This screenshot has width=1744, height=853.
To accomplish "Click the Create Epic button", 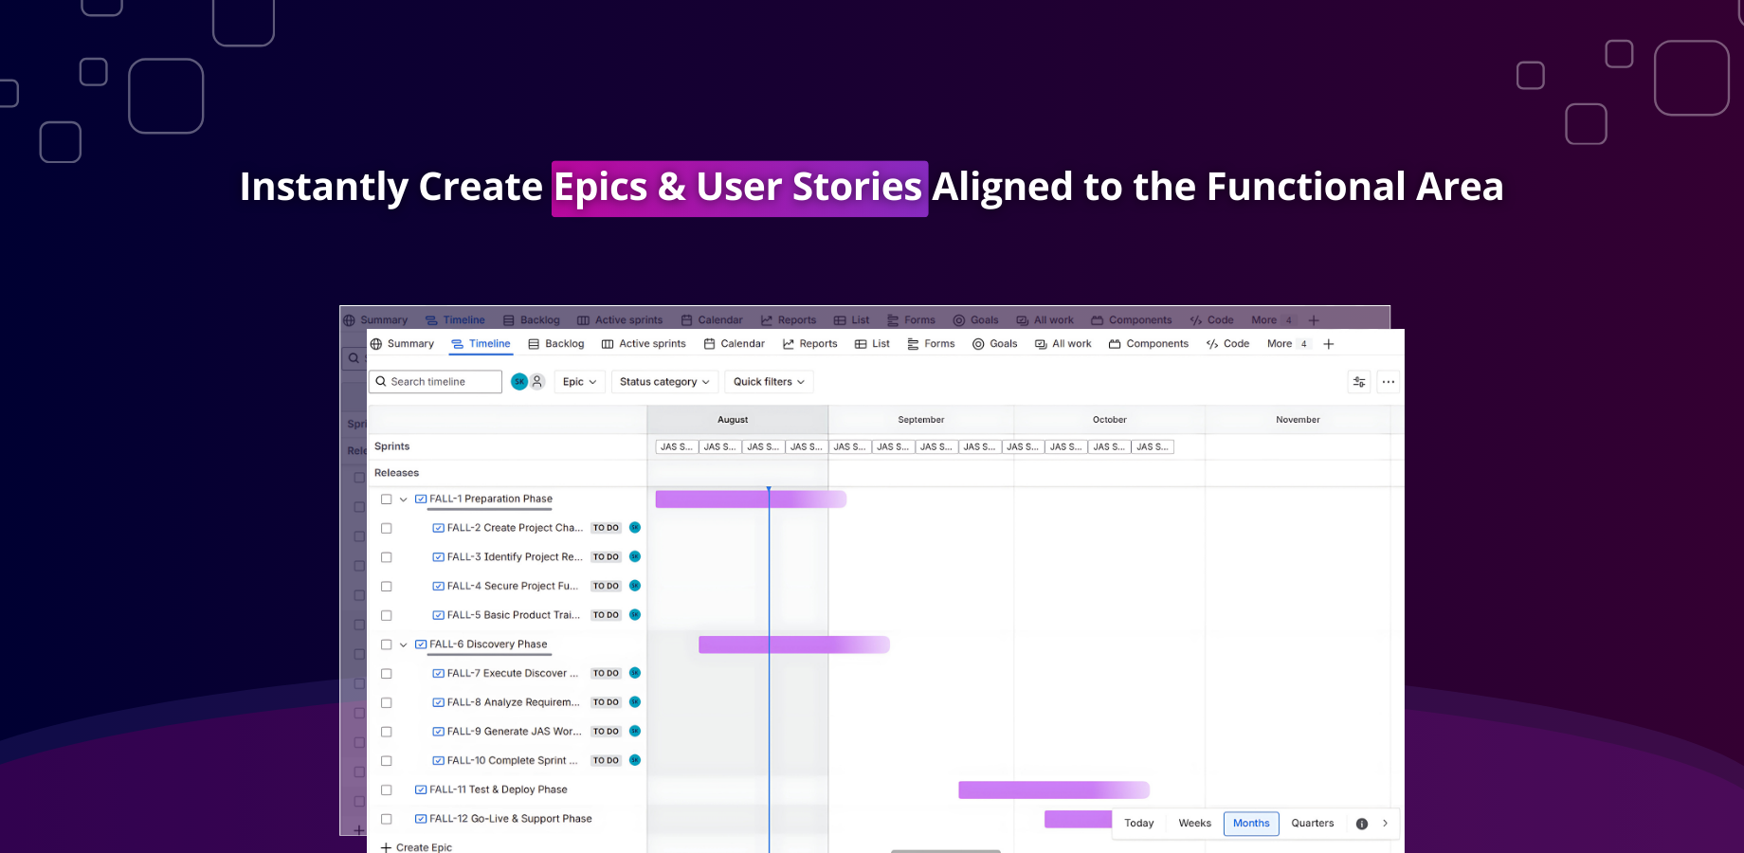I will 416,846.
